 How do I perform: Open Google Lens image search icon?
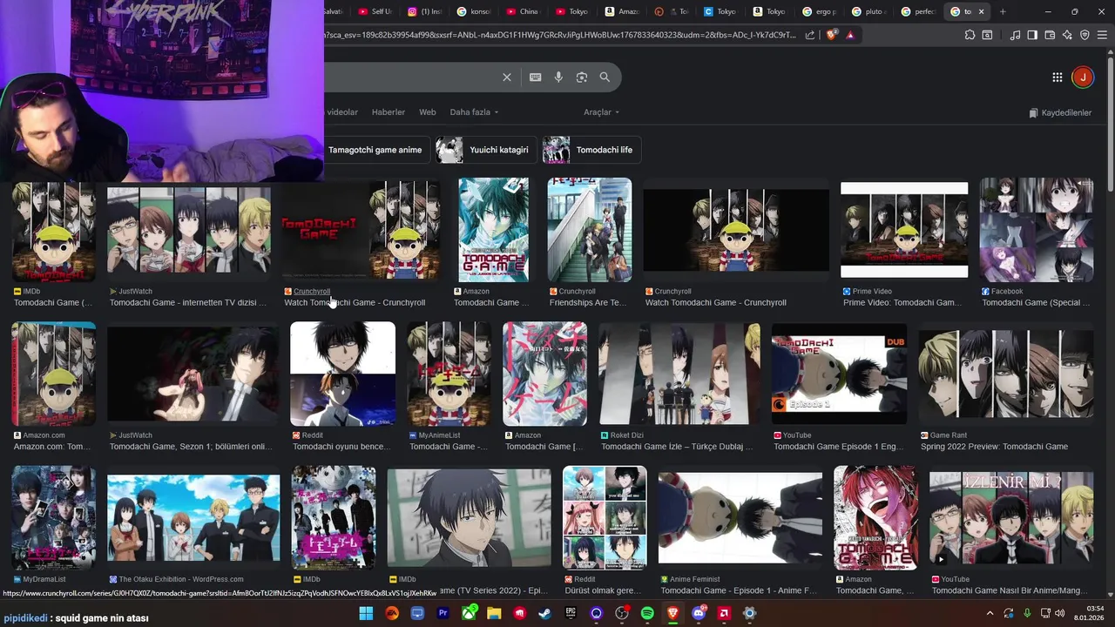(582, 78)
